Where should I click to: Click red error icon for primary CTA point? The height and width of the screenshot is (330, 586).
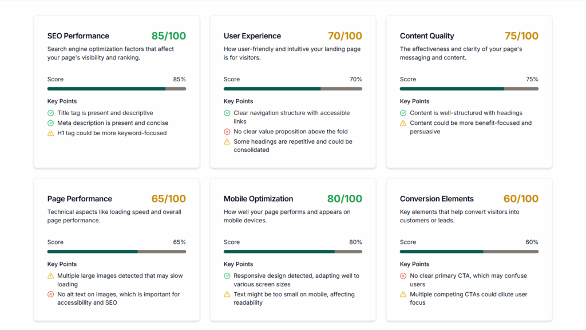403,276
